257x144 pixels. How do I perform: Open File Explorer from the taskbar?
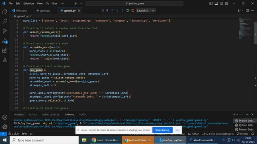coord(84,140)
